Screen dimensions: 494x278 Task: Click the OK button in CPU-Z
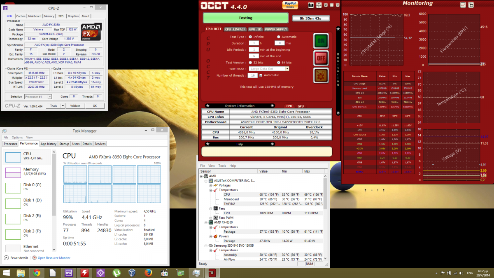coord(95,106)
